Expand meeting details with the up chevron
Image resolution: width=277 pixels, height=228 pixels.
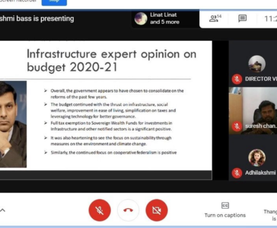[2, 210]
